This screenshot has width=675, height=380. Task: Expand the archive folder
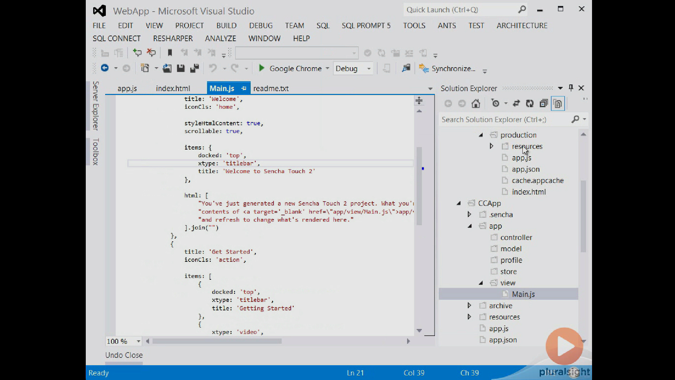click(x=469, y=305)
